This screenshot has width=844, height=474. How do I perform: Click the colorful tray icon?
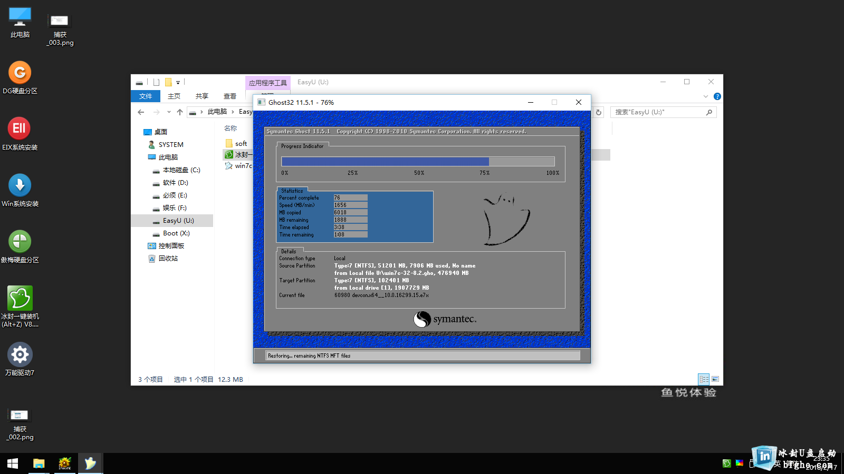740,463
